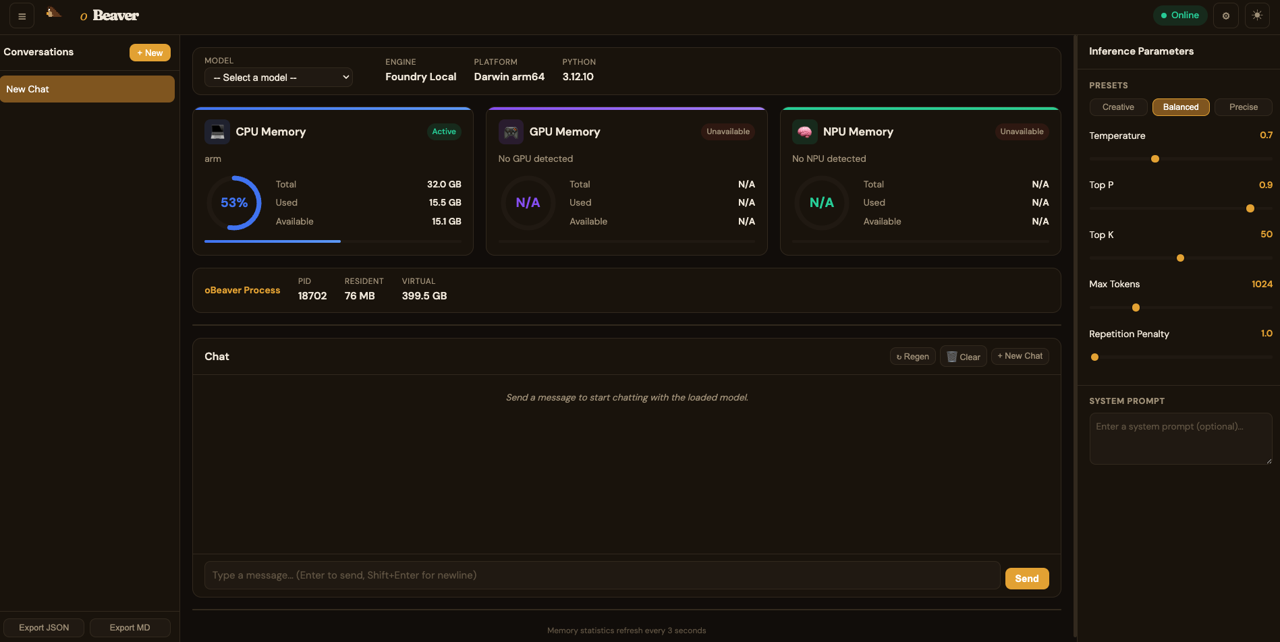This screenshot has height=642, width=1280.
Task: Click the NPU Memory brain icon
Action: click(x=804, y=132)
